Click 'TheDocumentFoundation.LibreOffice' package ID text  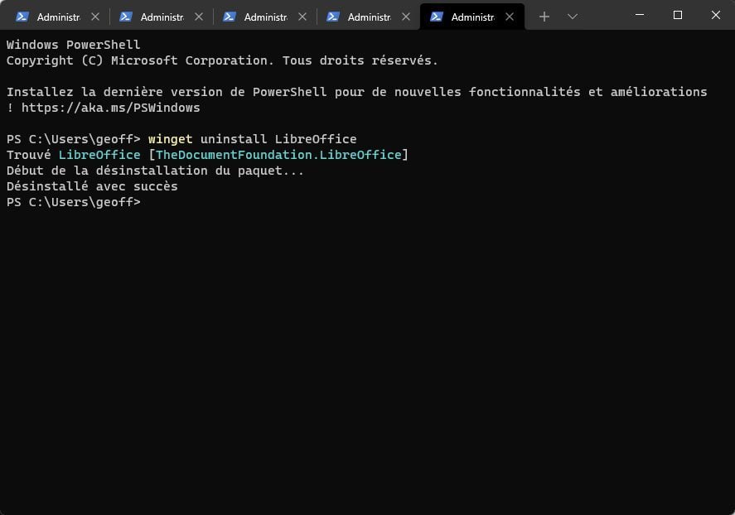[x=278, y=155]
